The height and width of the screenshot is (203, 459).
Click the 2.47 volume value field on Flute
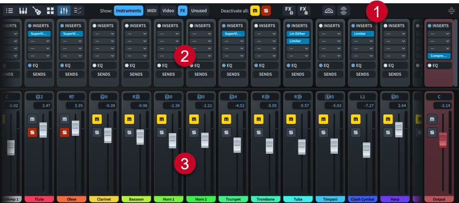(x=43, y=106)
